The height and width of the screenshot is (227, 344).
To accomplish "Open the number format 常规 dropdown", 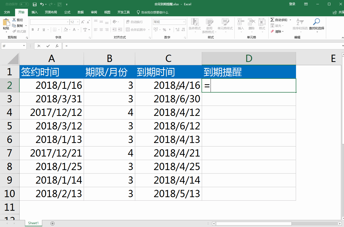I will click(184, 22).
